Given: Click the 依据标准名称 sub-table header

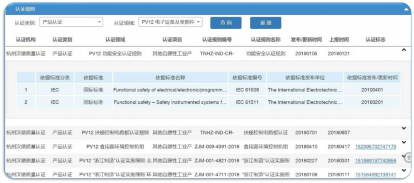Looking at the screenshot, I should click(x=170, y=77).
